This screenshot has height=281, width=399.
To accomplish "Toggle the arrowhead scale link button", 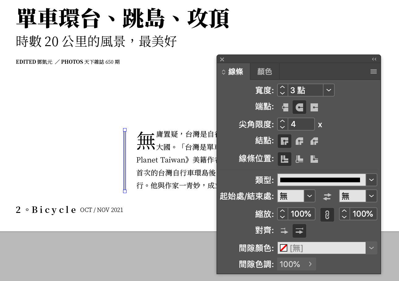I will [x=327, y=214].
